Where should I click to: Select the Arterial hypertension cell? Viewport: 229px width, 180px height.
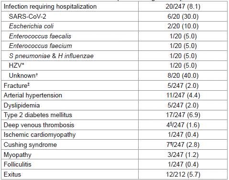(33, 96)
